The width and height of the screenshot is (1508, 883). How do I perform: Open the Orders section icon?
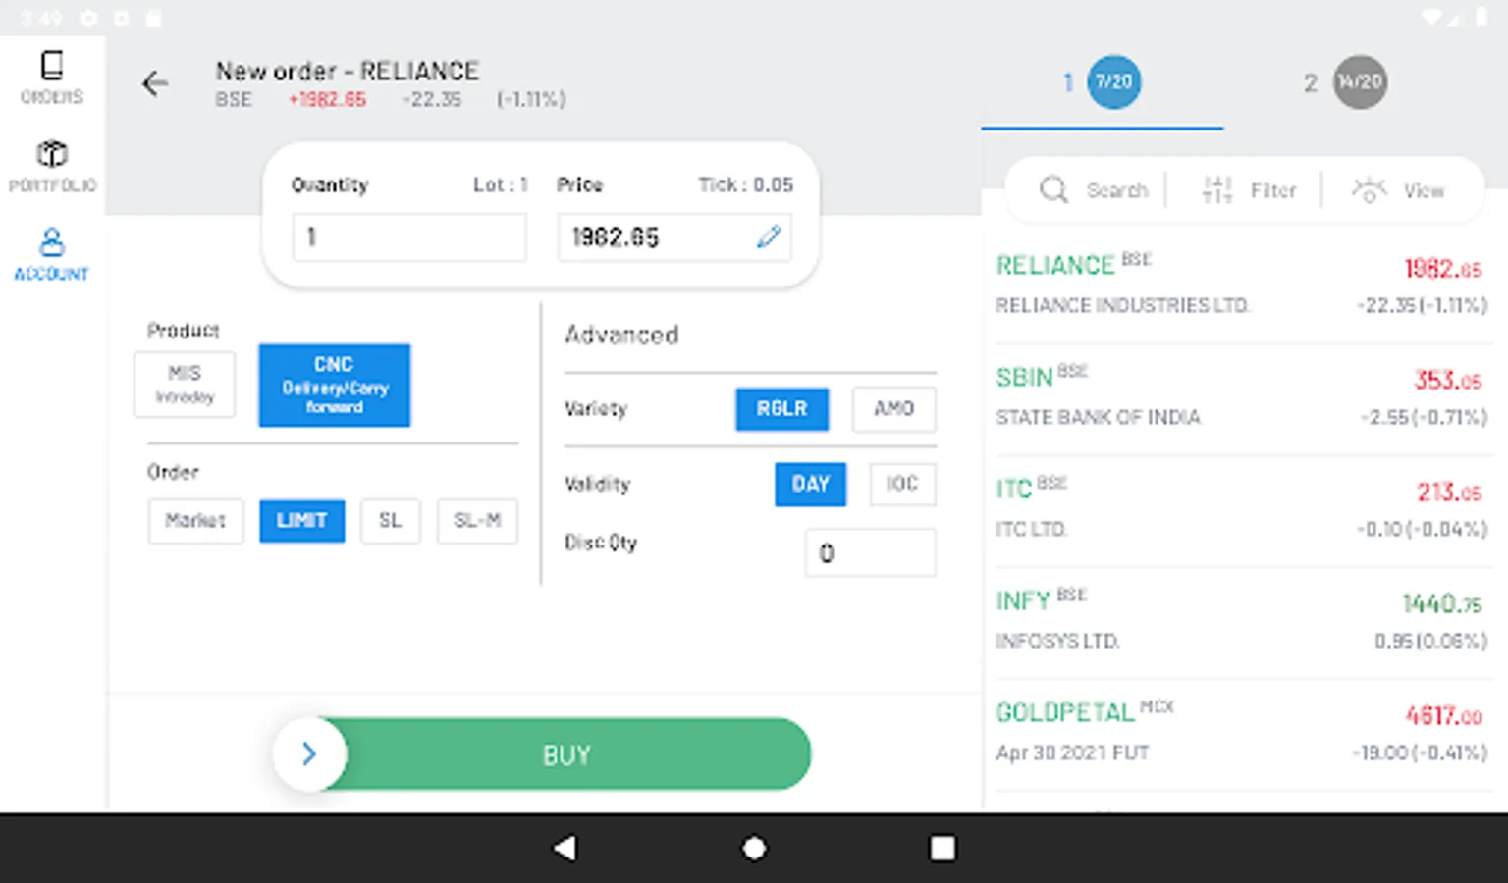[x=52, y=65]
